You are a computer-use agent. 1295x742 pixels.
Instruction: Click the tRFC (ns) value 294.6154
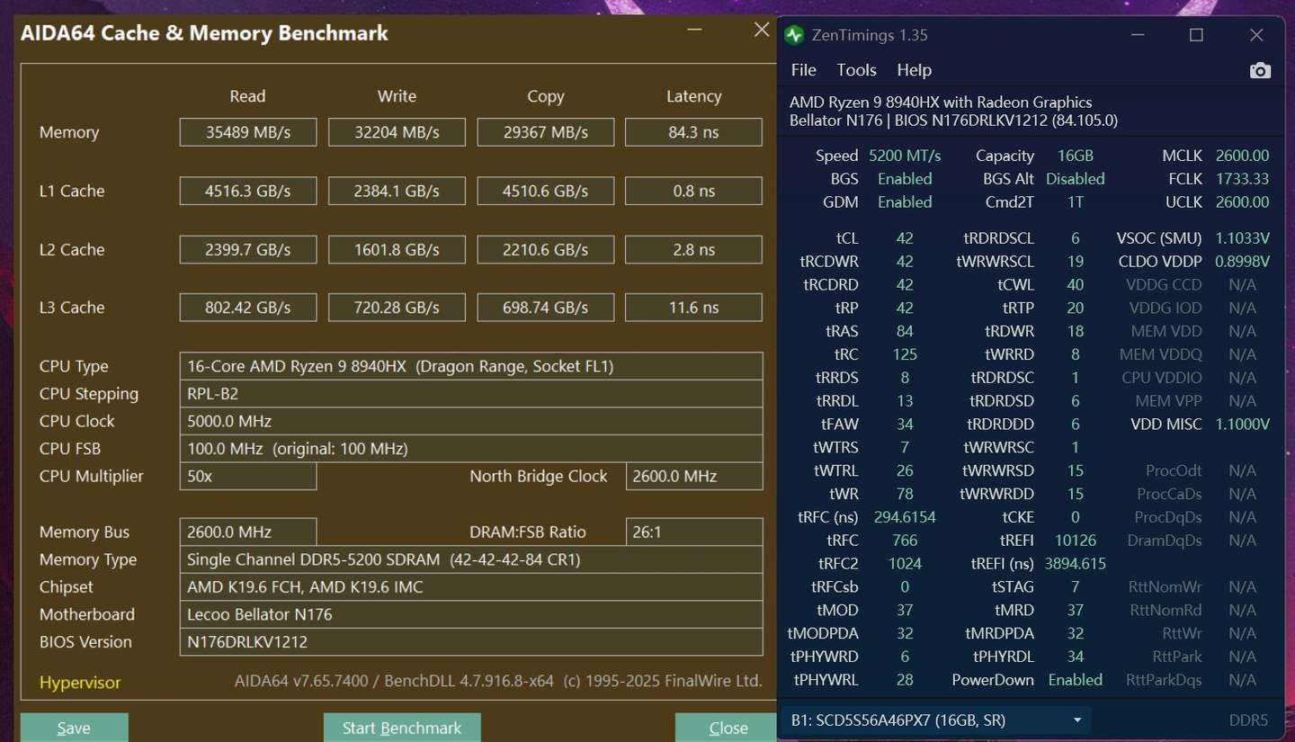[x=905, y=517]
